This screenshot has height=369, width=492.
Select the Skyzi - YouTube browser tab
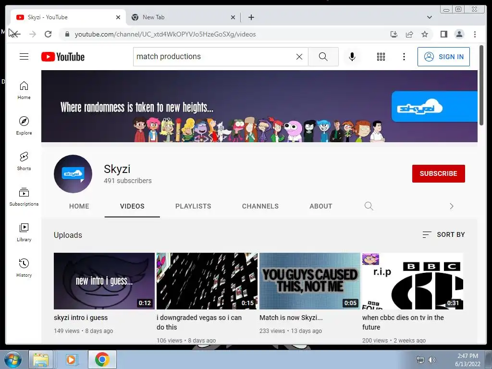click(68, 17)
